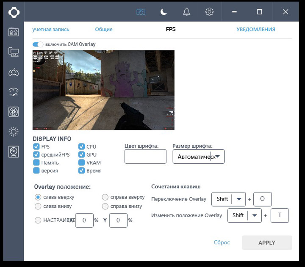The image size is (305, 267).
Task: Open the Размер шрифта dropdown
Action: (x=199, y=157)
